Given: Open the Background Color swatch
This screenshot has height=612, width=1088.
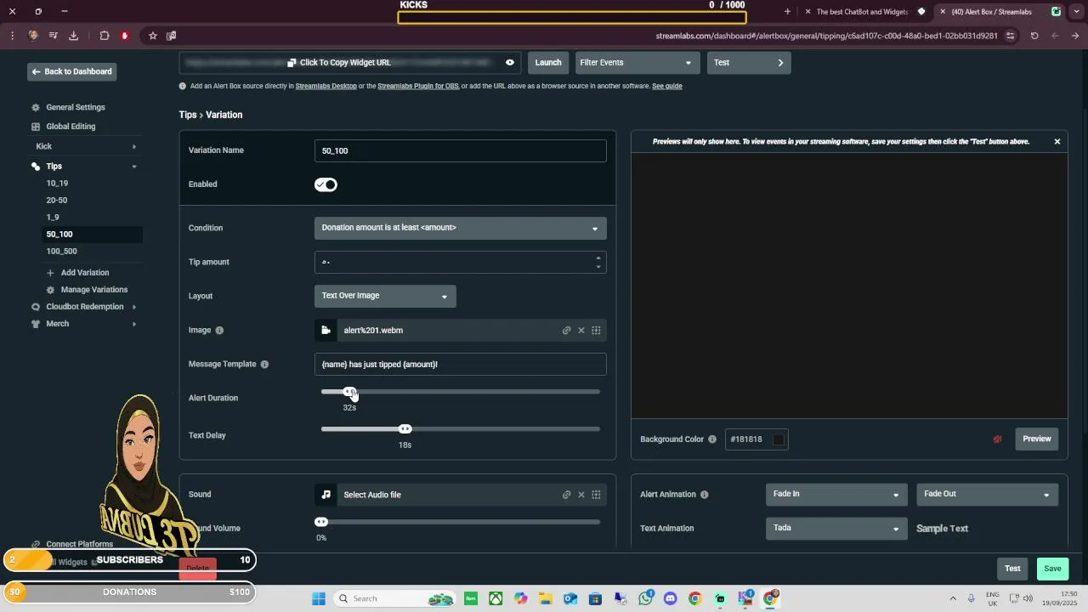Looking at the screenshot, I should pos(778,439).
